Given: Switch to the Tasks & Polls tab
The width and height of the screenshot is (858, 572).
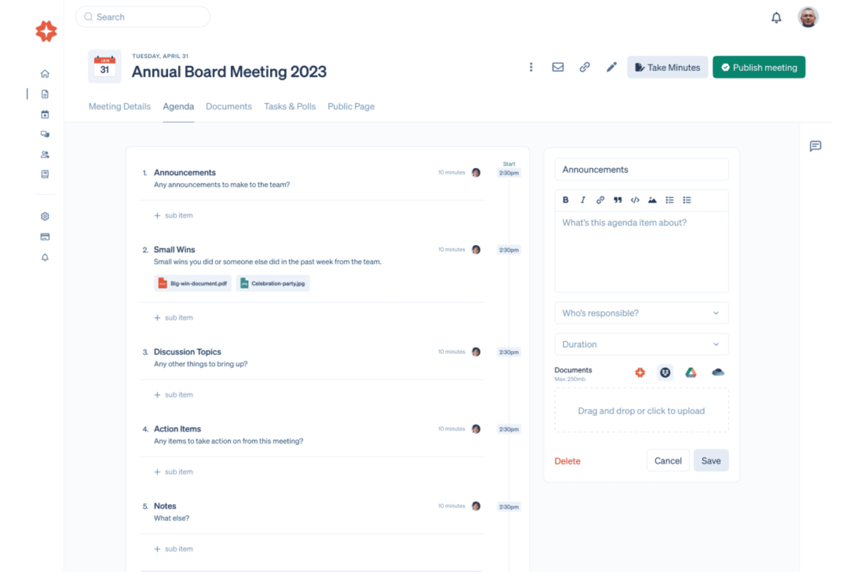Looking at the screenshot, I should pos(290,106).
